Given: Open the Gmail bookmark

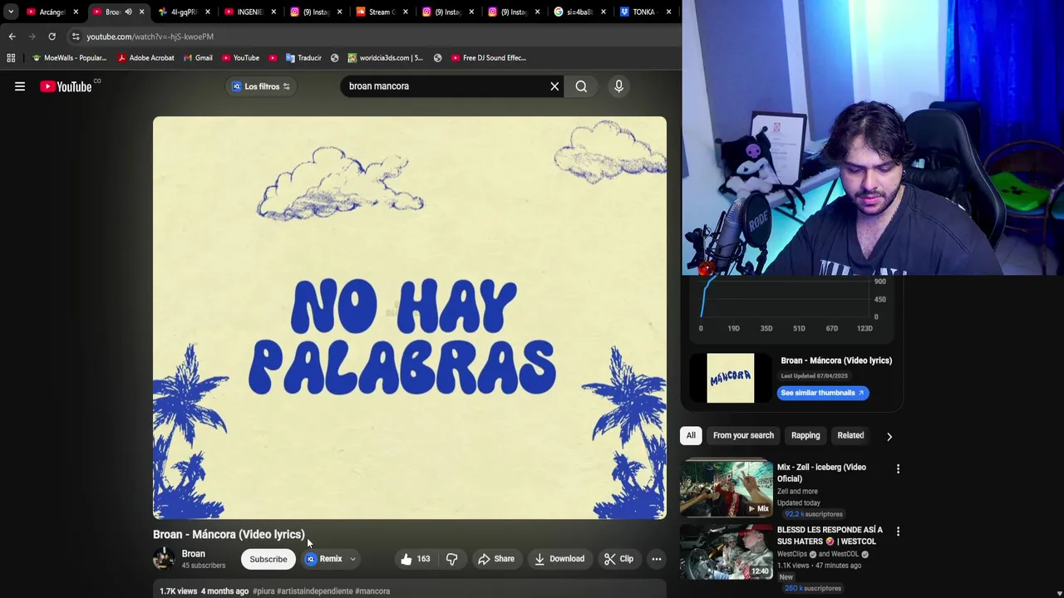Looking at the screenshot, I should coord(198,58).
